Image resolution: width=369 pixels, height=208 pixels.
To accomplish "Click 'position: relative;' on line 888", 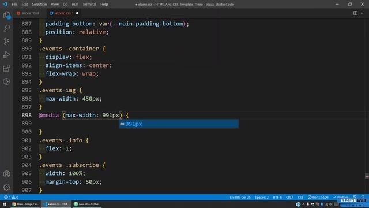I will [77, 32].
